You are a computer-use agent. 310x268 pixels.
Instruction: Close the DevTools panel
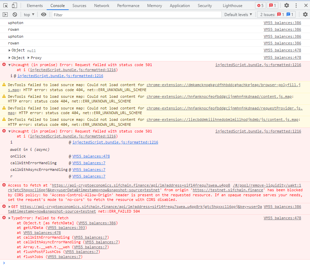click(x=306, y=6)
